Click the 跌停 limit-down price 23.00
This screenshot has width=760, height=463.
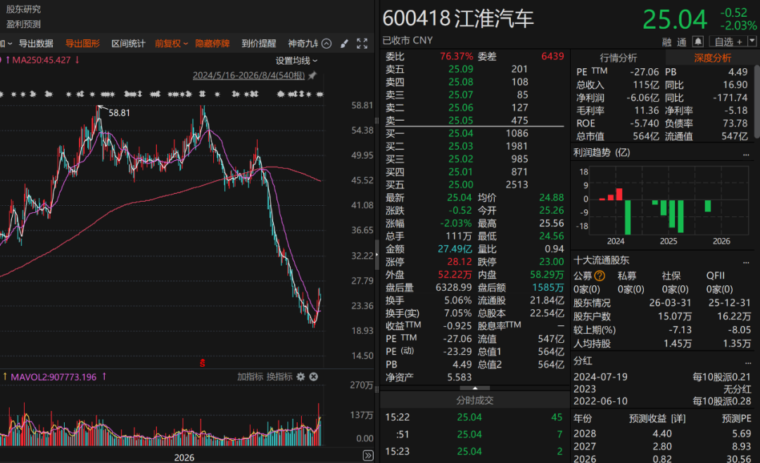(552, 262)
